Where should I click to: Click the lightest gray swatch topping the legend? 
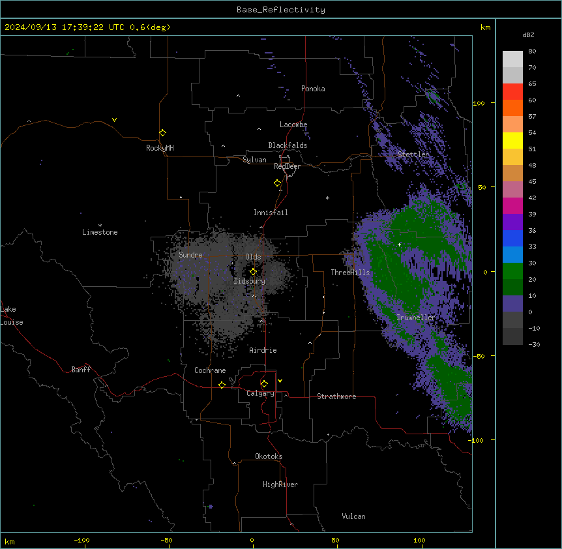512,59
